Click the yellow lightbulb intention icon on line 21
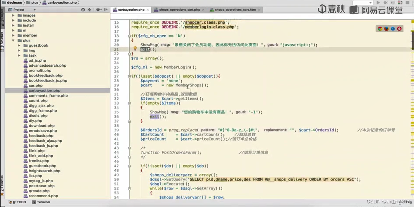The height and width of the screenshot is (207, 414). pos(135,49)
